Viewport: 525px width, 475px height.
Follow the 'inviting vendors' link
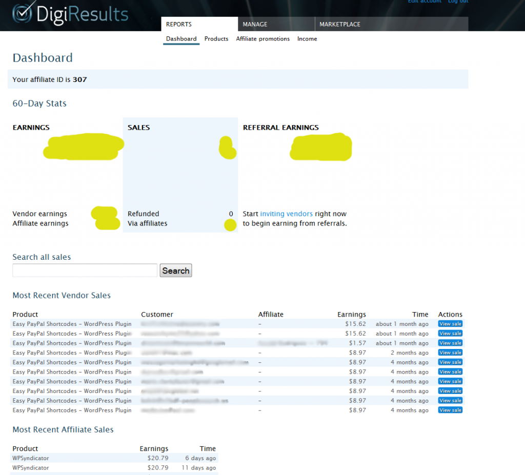tap(286, 214)
